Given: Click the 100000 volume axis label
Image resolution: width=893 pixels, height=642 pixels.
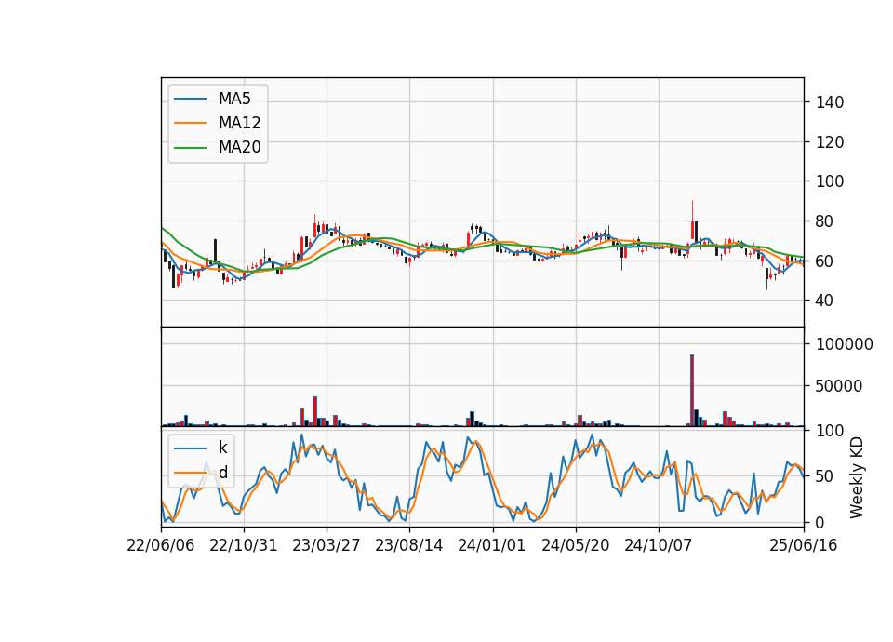Looking at the screenshot, I should (x=845, y=344).
